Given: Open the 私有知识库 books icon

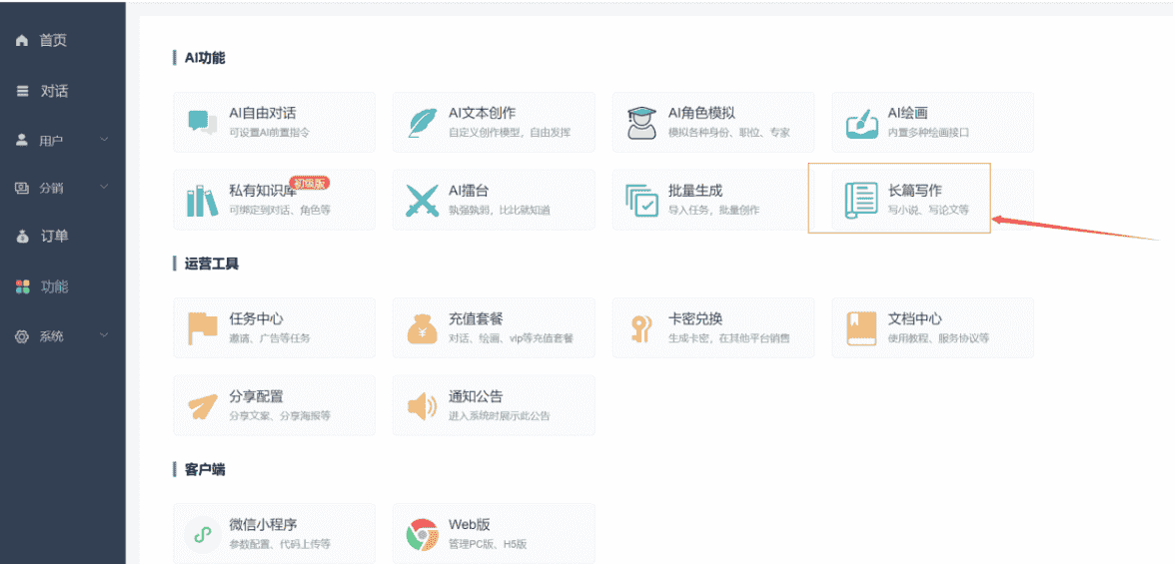Looking at the screenshot, I should 202,201.
